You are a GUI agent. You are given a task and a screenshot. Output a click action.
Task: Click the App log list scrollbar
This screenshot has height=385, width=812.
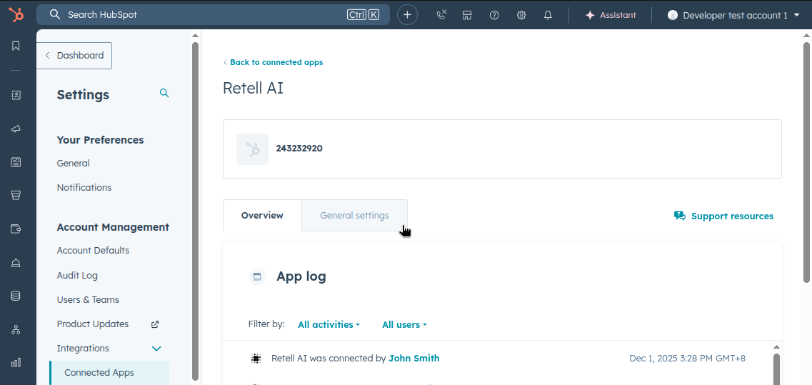[776, 369]
